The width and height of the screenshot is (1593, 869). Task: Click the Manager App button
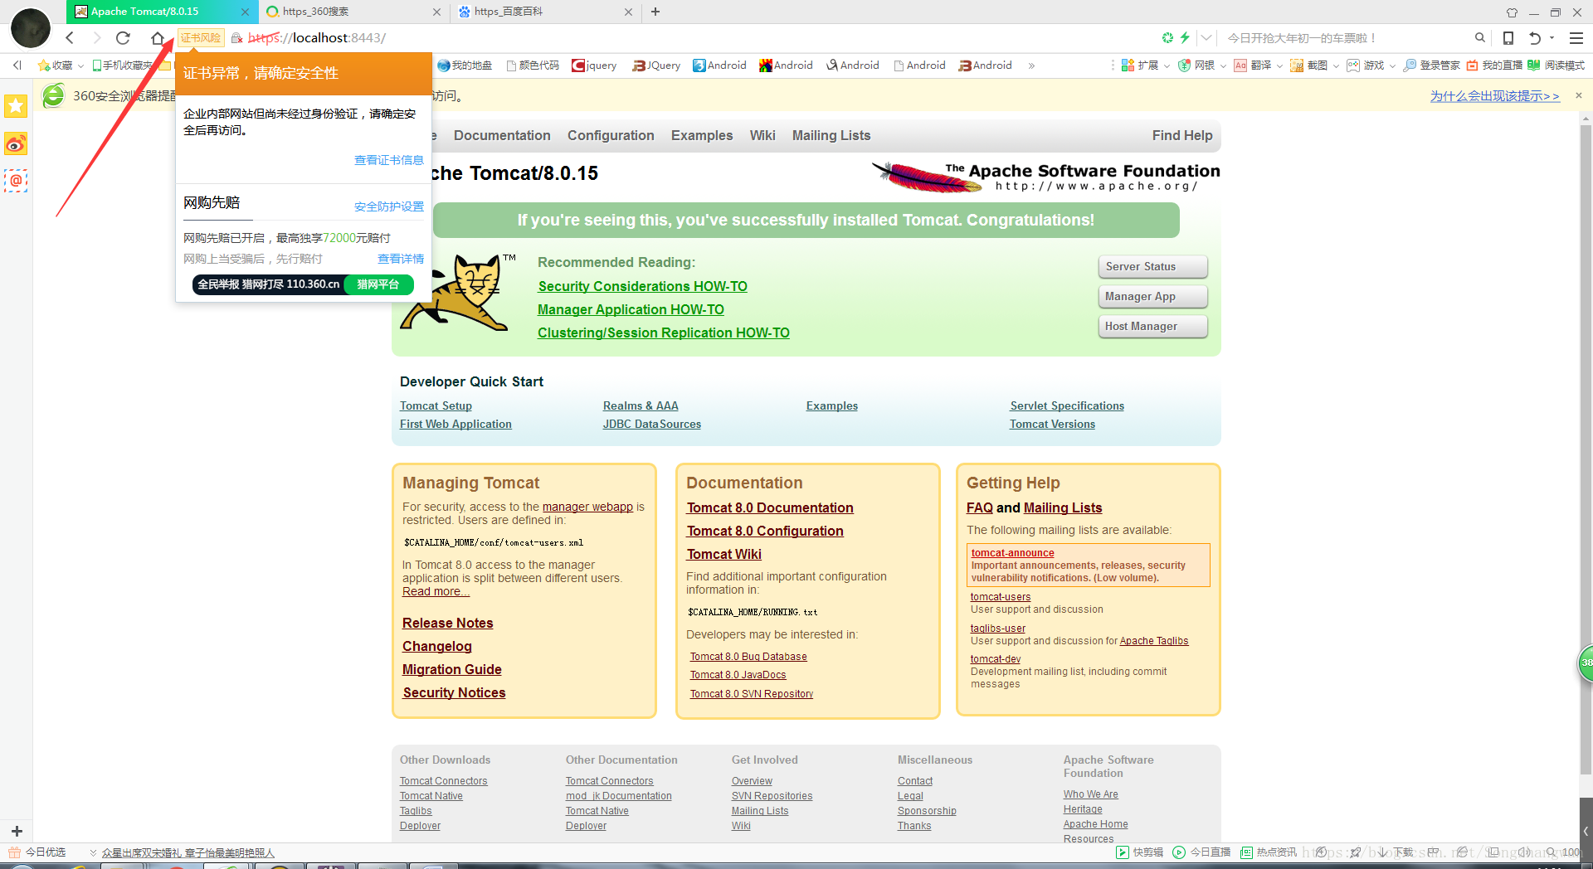1152,296
